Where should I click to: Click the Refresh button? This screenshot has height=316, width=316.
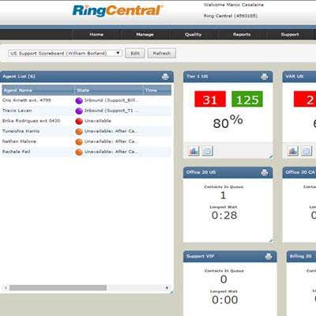(162, 54)
